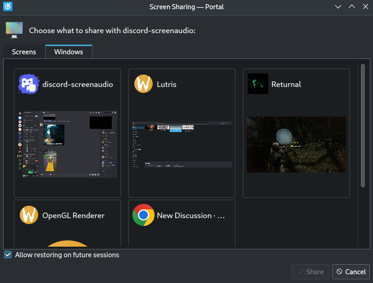Click the Chrome icon for New Discussion
Viewport: 373px width, 283px height.
143,215
